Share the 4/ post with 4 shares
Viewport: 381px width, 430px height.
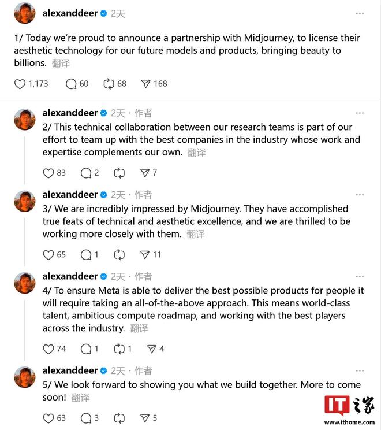(151, 349)
